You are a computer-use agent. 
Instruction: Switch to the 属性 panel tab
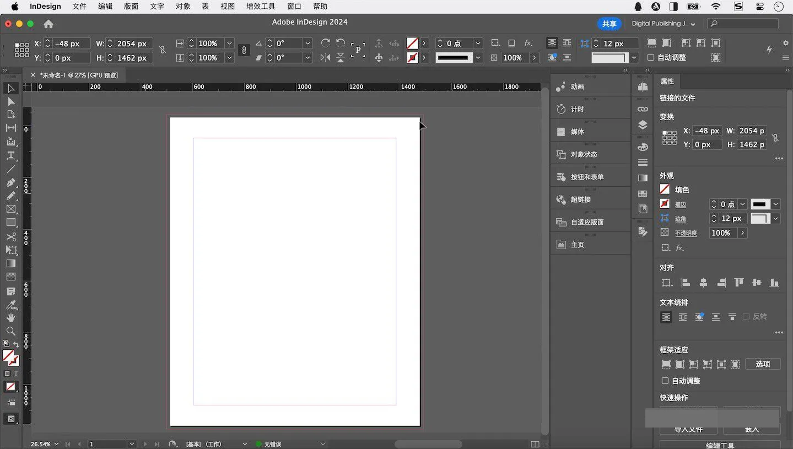pyautogui.click(x=667, y=81)
